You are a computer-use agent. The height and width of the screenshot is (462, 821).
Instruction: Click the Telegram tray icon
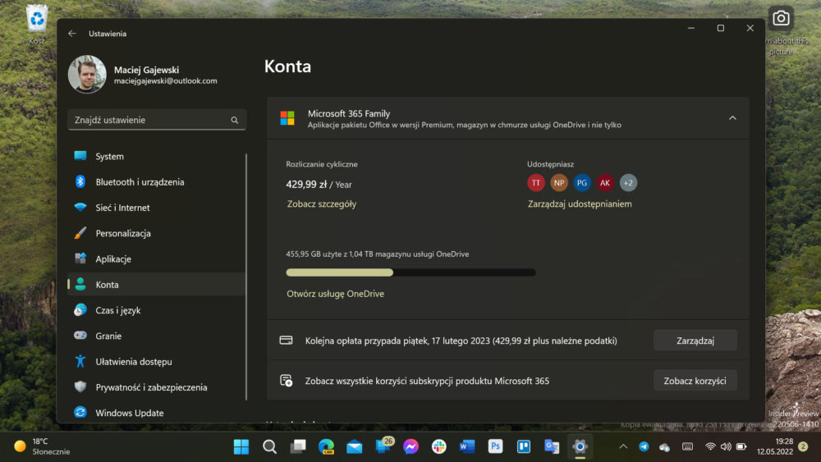[644, 447]
